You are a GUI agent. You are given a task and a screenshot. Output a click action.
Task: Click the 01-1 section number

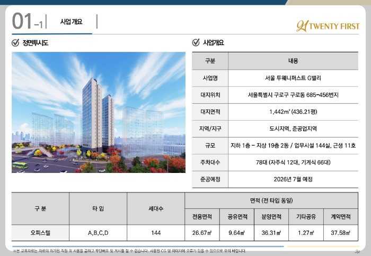click(27, 21)
